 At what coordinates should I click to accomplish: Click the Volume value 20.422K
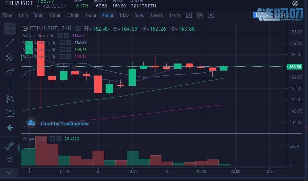click(x=72, y=139)
